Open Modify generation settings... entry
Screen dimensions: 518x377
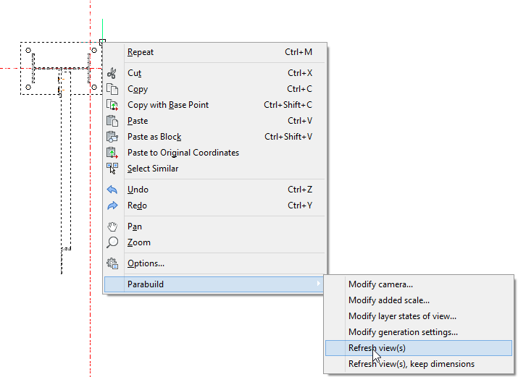click(403, 332)
